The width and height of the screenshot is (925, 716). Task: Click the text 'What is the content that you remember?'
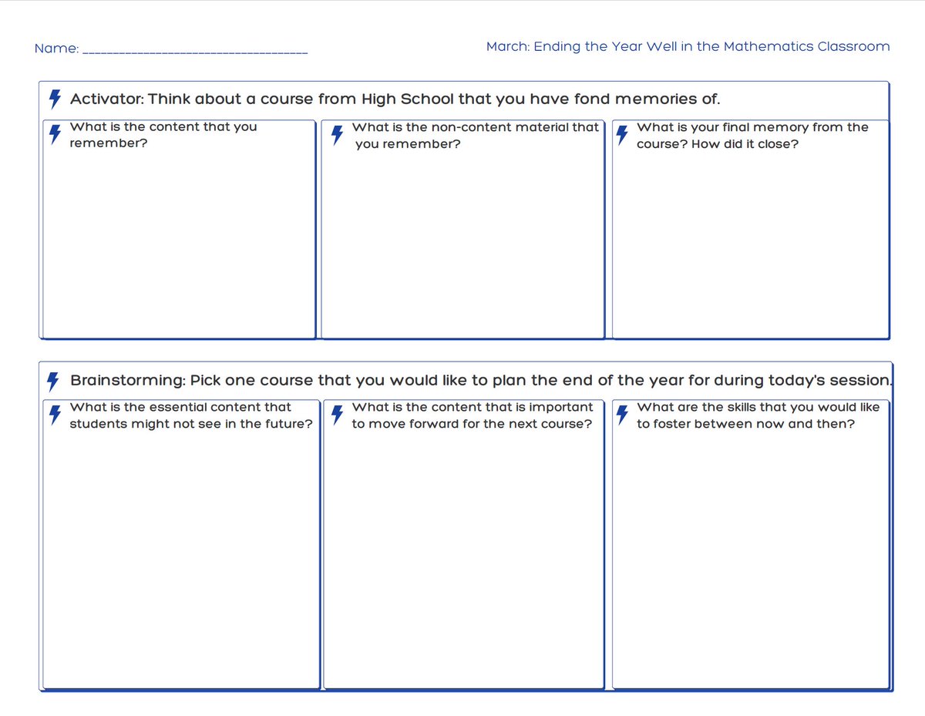coord(163,135)
